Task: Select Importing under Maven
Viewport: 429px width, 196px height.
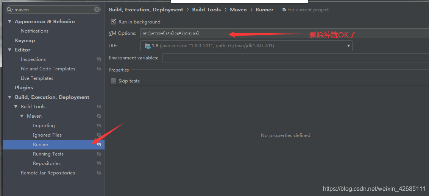Action: [x=44, y=126]
